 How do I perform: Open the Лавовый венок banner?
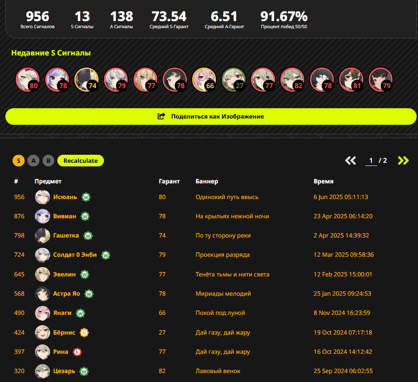tap(218, 371)
